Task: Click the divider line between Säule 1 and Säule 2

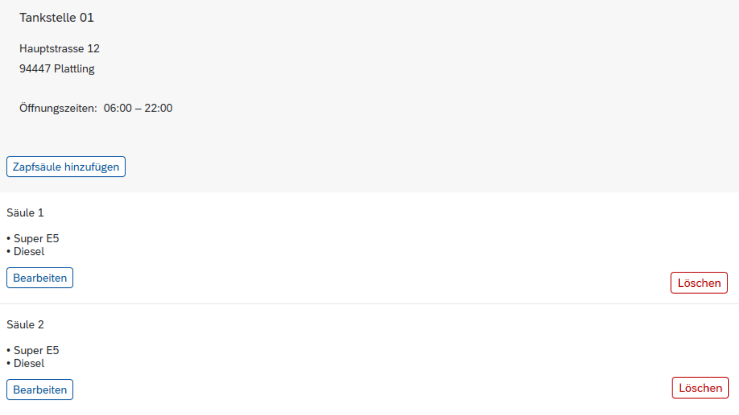Action: pyautogui.click(x=369, y=304)
